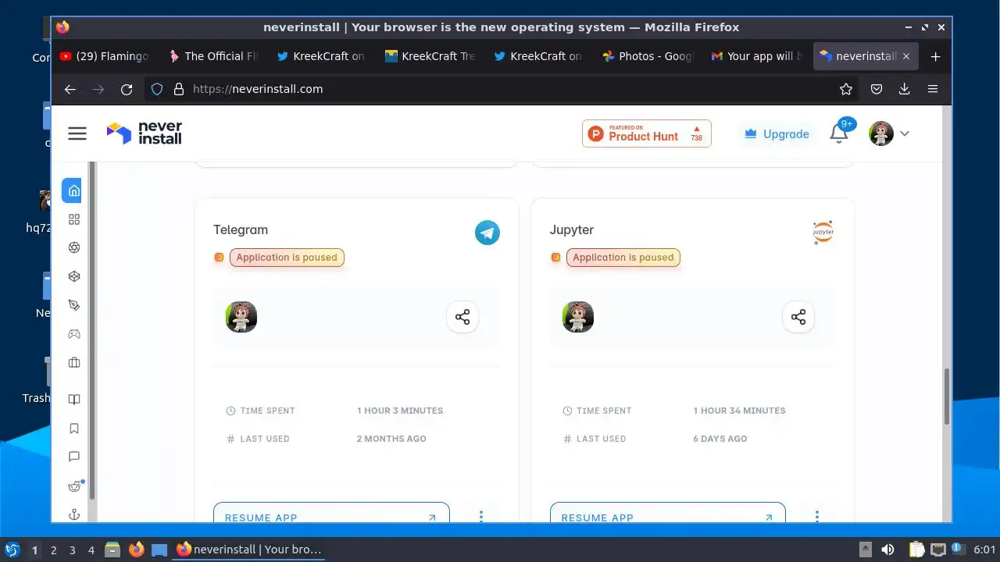Open the apps grid icon in sidebar

click(x=74, y=219)
